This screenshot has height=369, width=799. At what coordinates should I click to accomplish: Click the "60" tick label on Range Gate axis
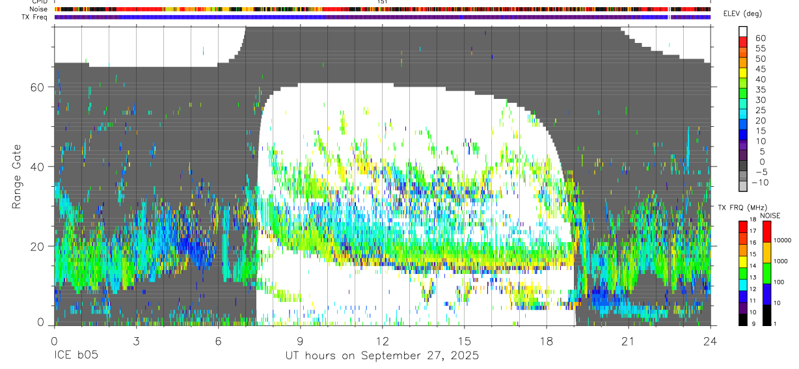(x=37, y=87)
